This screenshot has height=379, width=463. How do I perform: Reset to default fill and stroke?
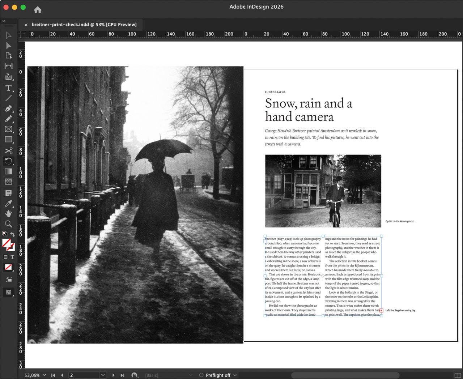click(5, 234)
